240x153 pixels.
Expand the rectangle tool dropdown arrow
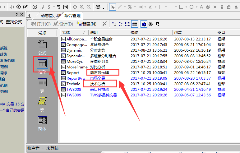[186, 7]
